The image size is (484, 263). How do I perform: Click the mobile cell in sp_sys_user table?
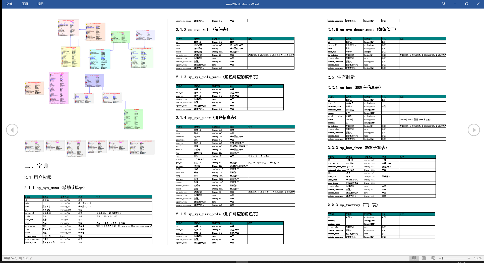[185, 150]
